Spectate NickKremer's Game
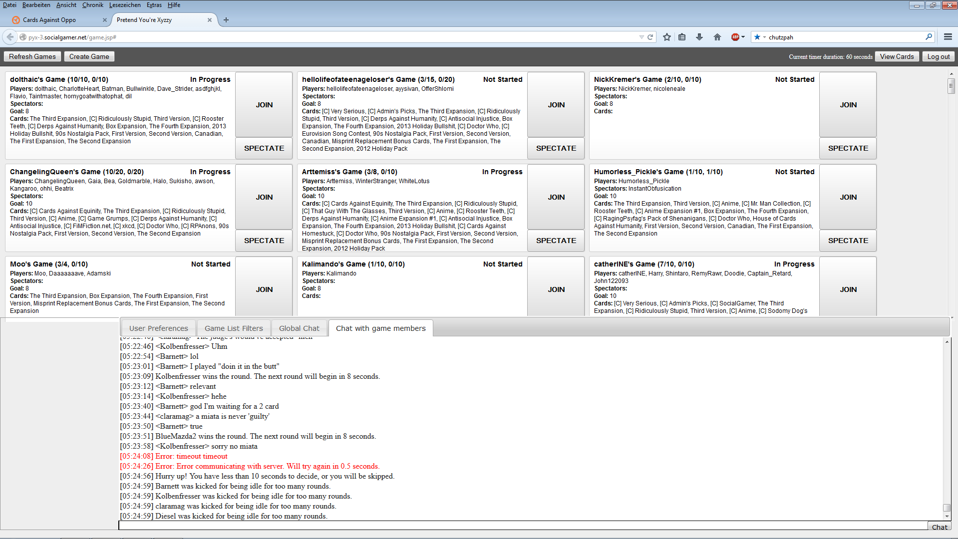This screenshot has width=958, height=539. [848, 148]
